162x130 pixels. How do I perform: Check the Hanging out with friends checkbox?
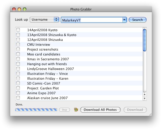click(x=18, y=64)
